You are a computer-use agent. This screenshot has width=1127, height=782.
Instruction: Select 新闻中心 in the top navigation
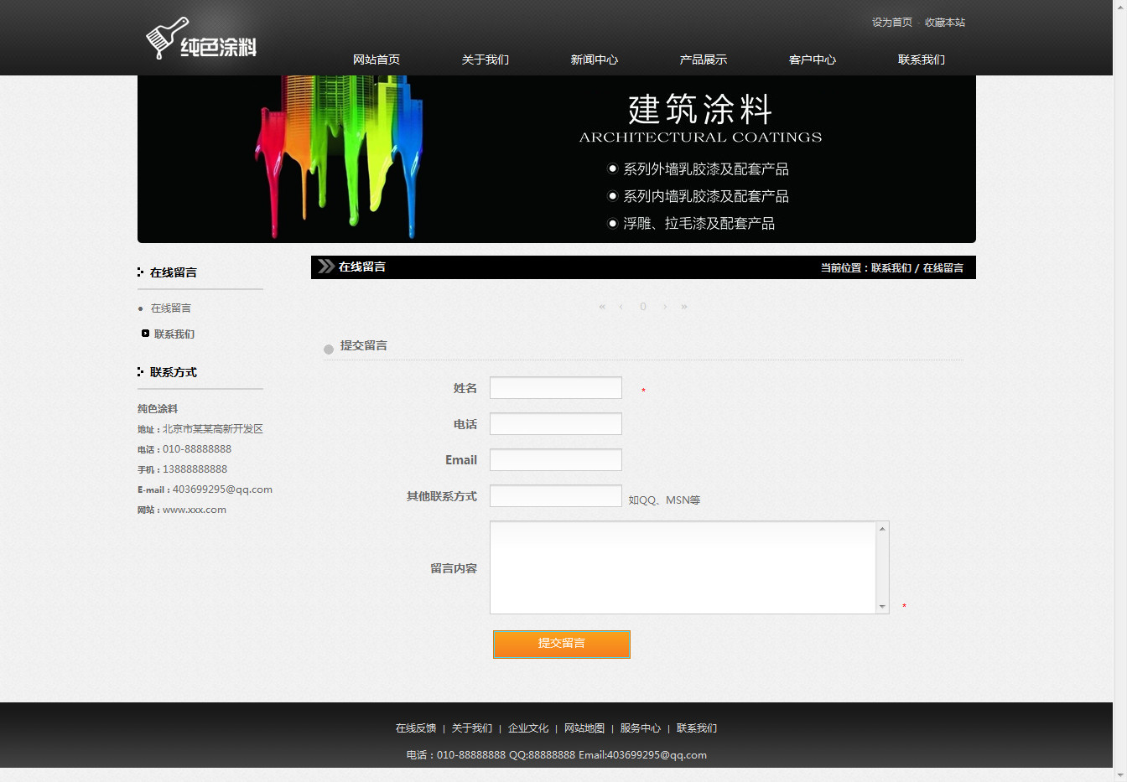[x=595, y=60]
